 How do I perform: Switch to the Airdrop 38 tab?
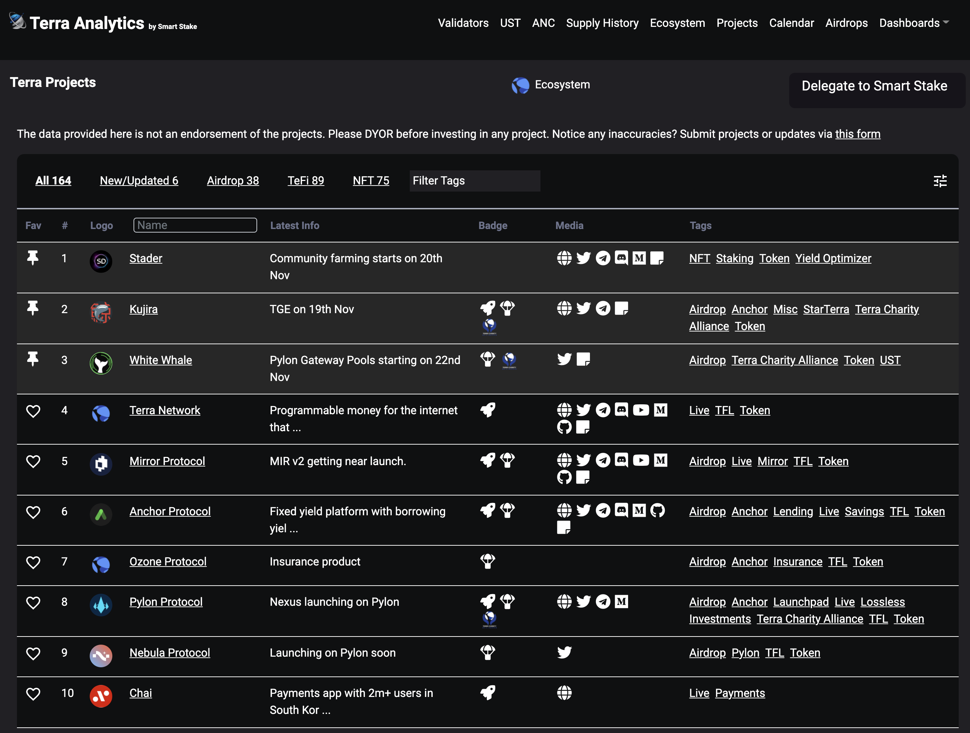232,181
